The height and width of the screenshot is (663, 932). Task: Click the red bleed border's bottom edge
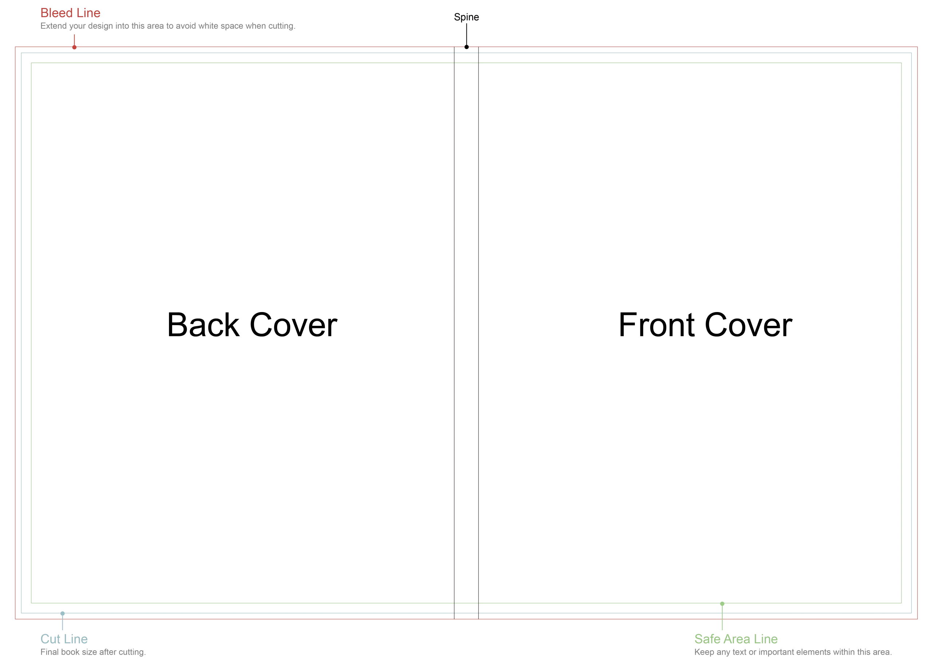click(245, 619)
